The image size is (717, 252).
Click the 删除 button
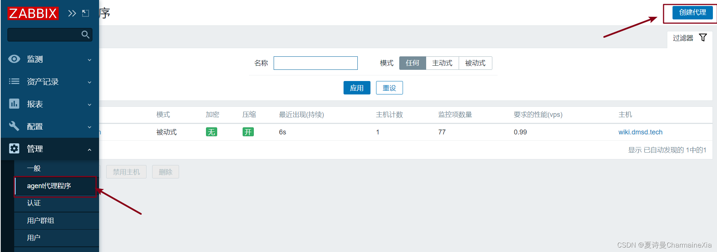[x=166, y=172]
